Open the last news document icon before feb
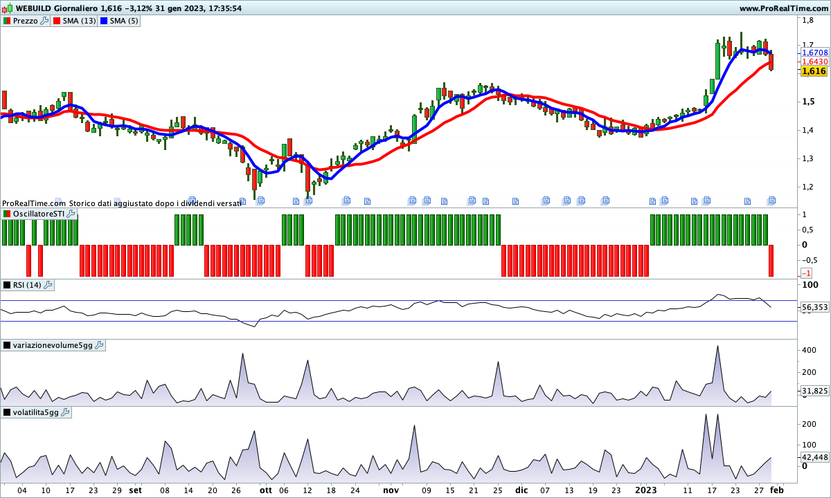 [771, 201]
